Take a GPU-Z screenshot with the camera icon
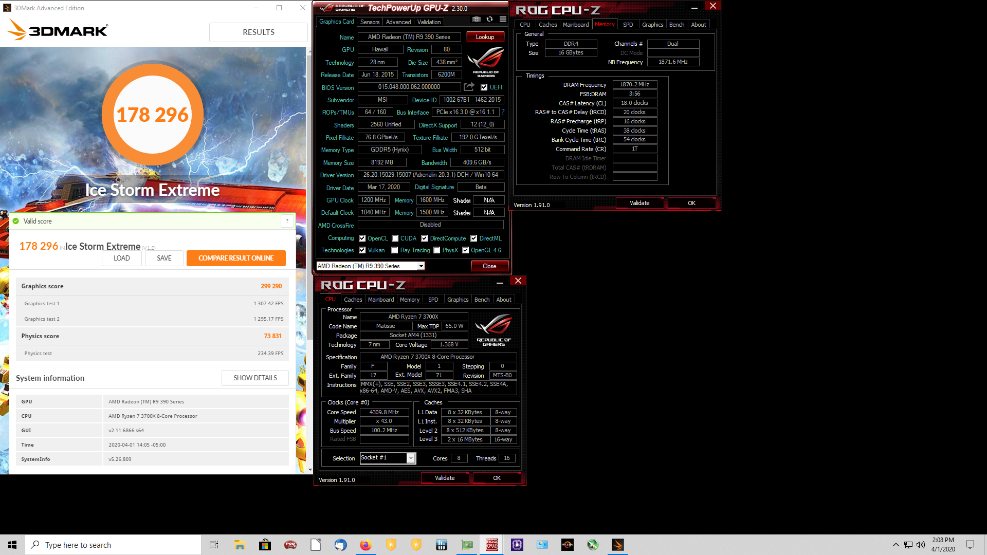987x555 pixels. pos(477,20)
